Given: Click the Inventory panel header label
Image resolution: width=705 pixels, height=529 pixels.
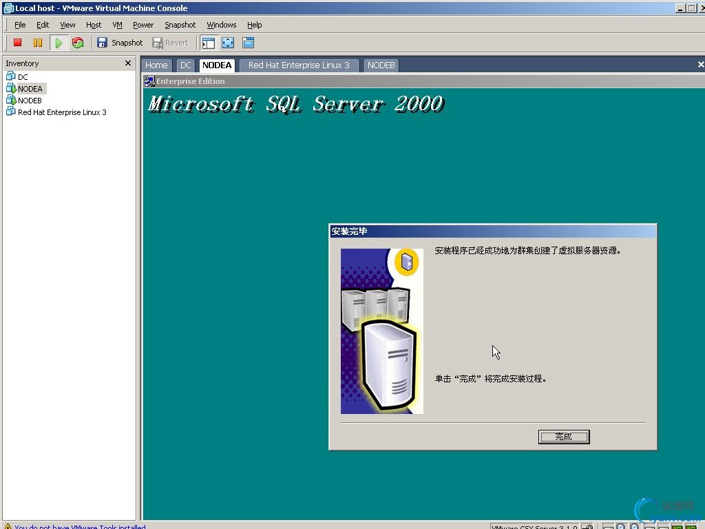Looking at the screenshot, I should 22,63.
